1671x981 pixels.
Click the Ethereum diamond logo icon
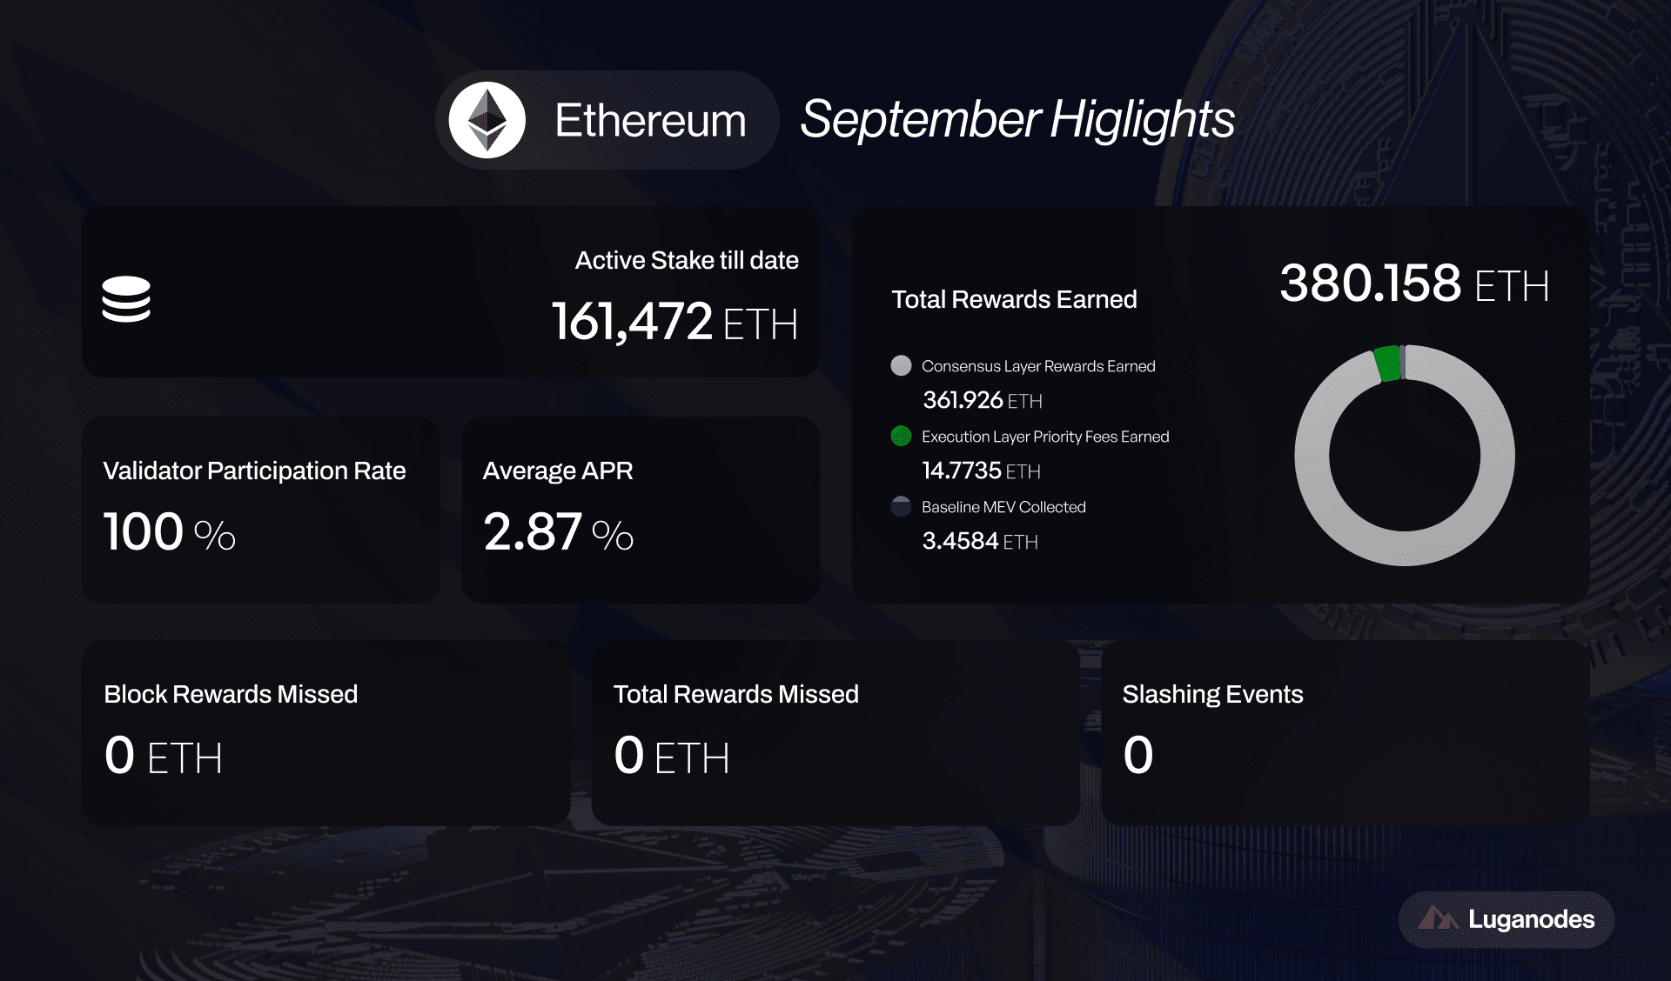tap(487, 120)
